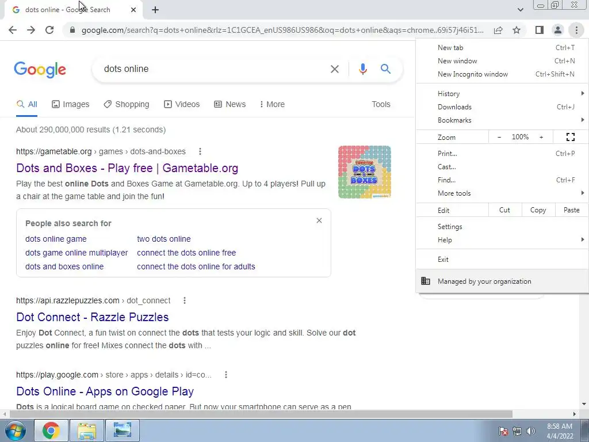Click Cut in the Edit row
589x442 pixels.
(505, 210)
